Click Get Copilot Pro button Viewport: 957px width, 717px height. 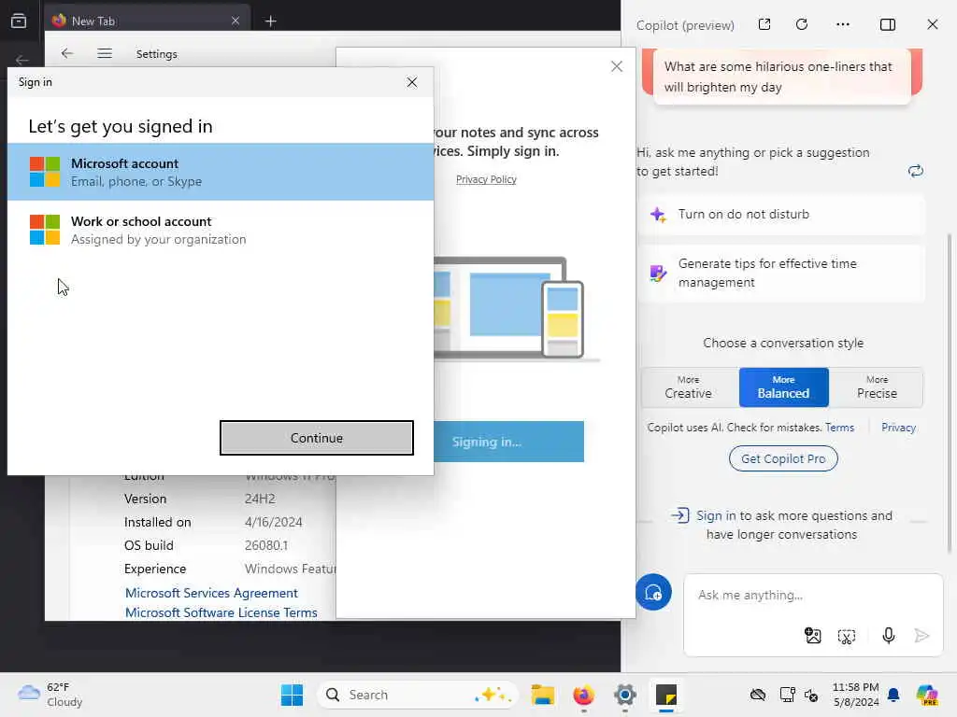(783, 458)
